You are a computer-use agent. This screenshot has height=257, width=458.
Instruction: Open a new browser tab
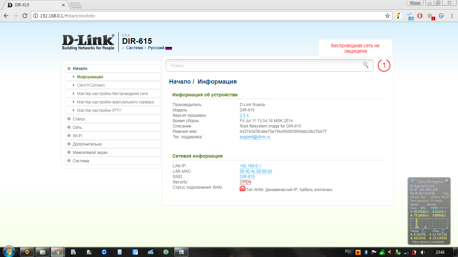tap(76, 5)
